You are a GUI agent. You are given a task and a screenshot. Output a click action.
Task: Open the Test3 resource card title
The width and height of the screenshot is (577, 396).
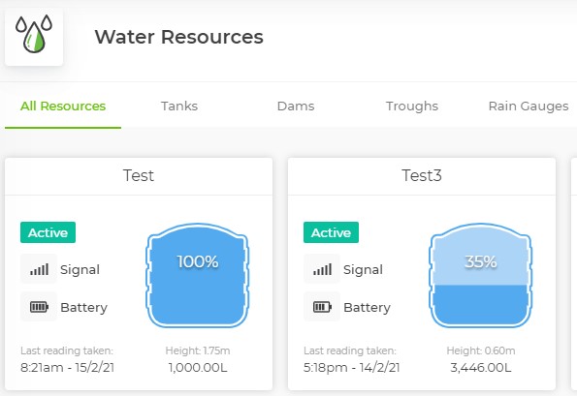click(422, 175)
